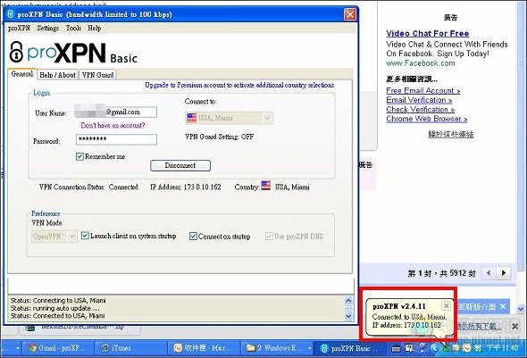Open the VPN Mode OpenVPN dropdown
The height and width of the screenshot is (358, 527).
coord(71,237)
